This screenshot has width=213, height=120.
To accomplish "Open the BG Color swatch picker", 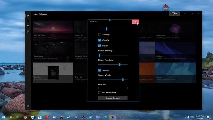I will click(113, 88).
